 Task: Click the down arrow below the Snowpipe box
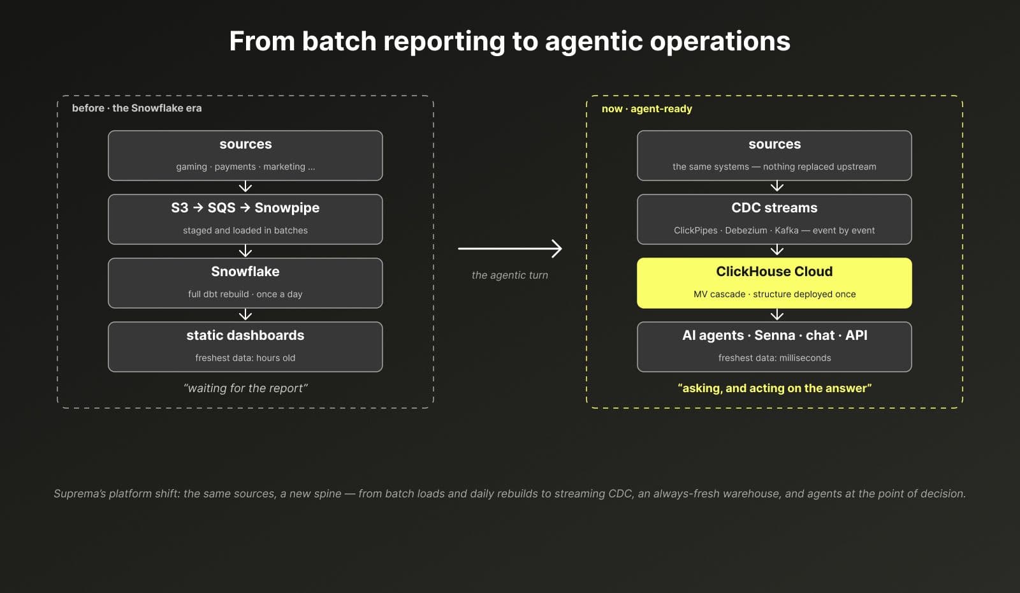(x=245, y=251)
